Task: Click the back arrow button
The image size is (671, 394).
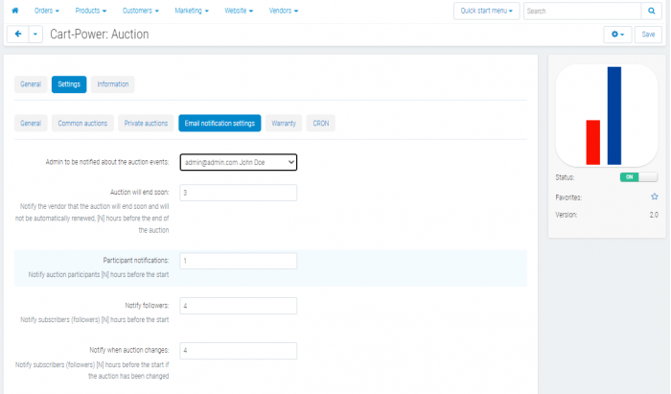Action: tap(18, 35)
